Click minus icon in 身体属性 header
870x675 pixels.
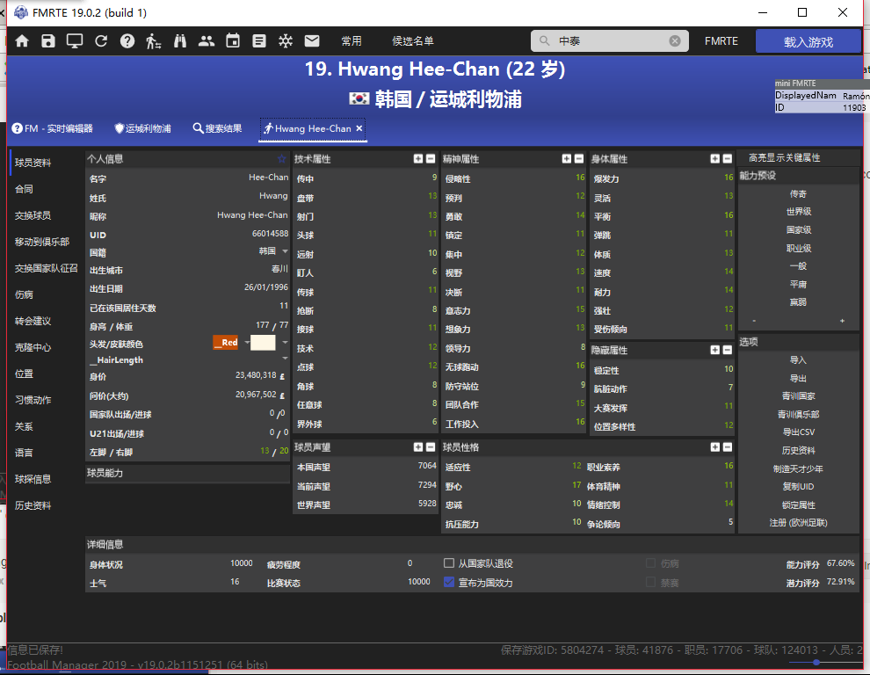coord(728,159)
